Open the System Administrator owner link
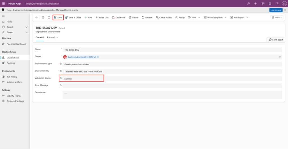The width and height of the screenshot is (288, 149). (82, 57)
